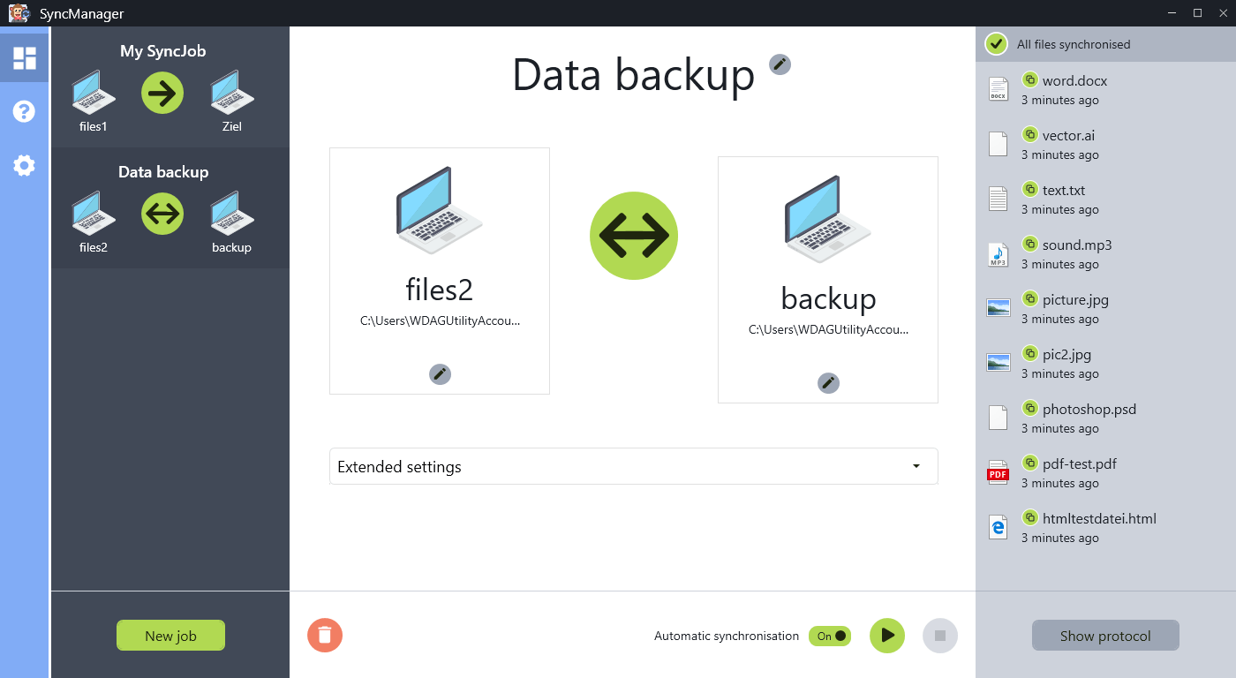Open the dashboard icon in sidebar
The height and width of the screenshot is (678, 1236).
click(25, 58)
